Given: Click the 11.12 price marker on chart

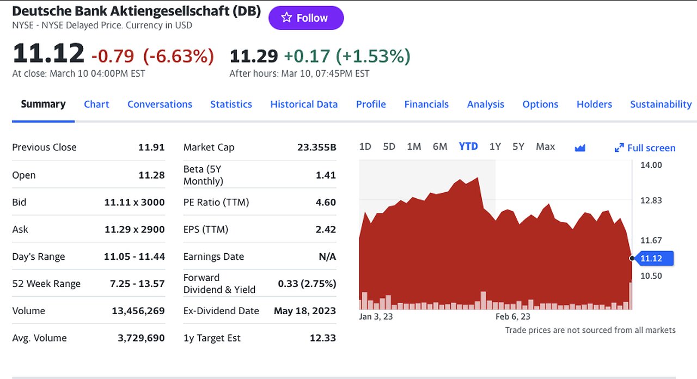Looking at the screenshot, I should [653, 258].
